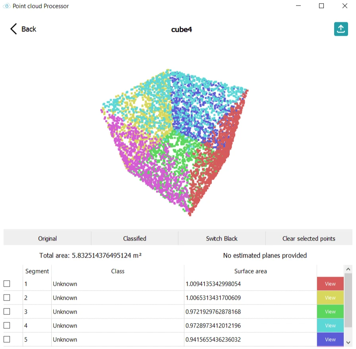Screen dimensions: 356x349
Task: View segment 2 with yellow View button
Action: pyautogui.click(x=330, y=298)
